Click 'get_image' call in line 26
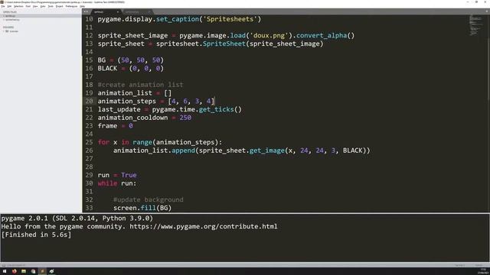The width and height of the screenshot is (490, 275). click(x=267, y=150)
